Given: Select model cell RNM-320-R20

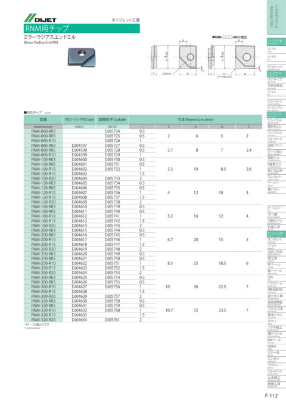Looking at the screenshot, I should coord(43,320).
